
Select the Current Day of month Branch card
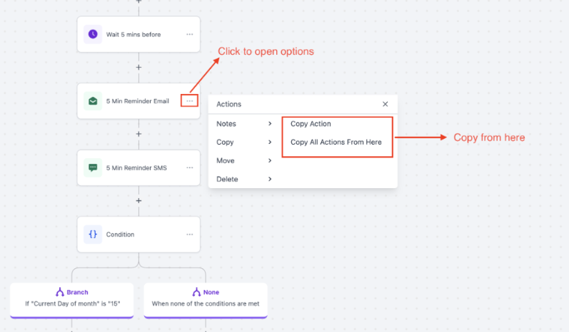coord(72,298)
